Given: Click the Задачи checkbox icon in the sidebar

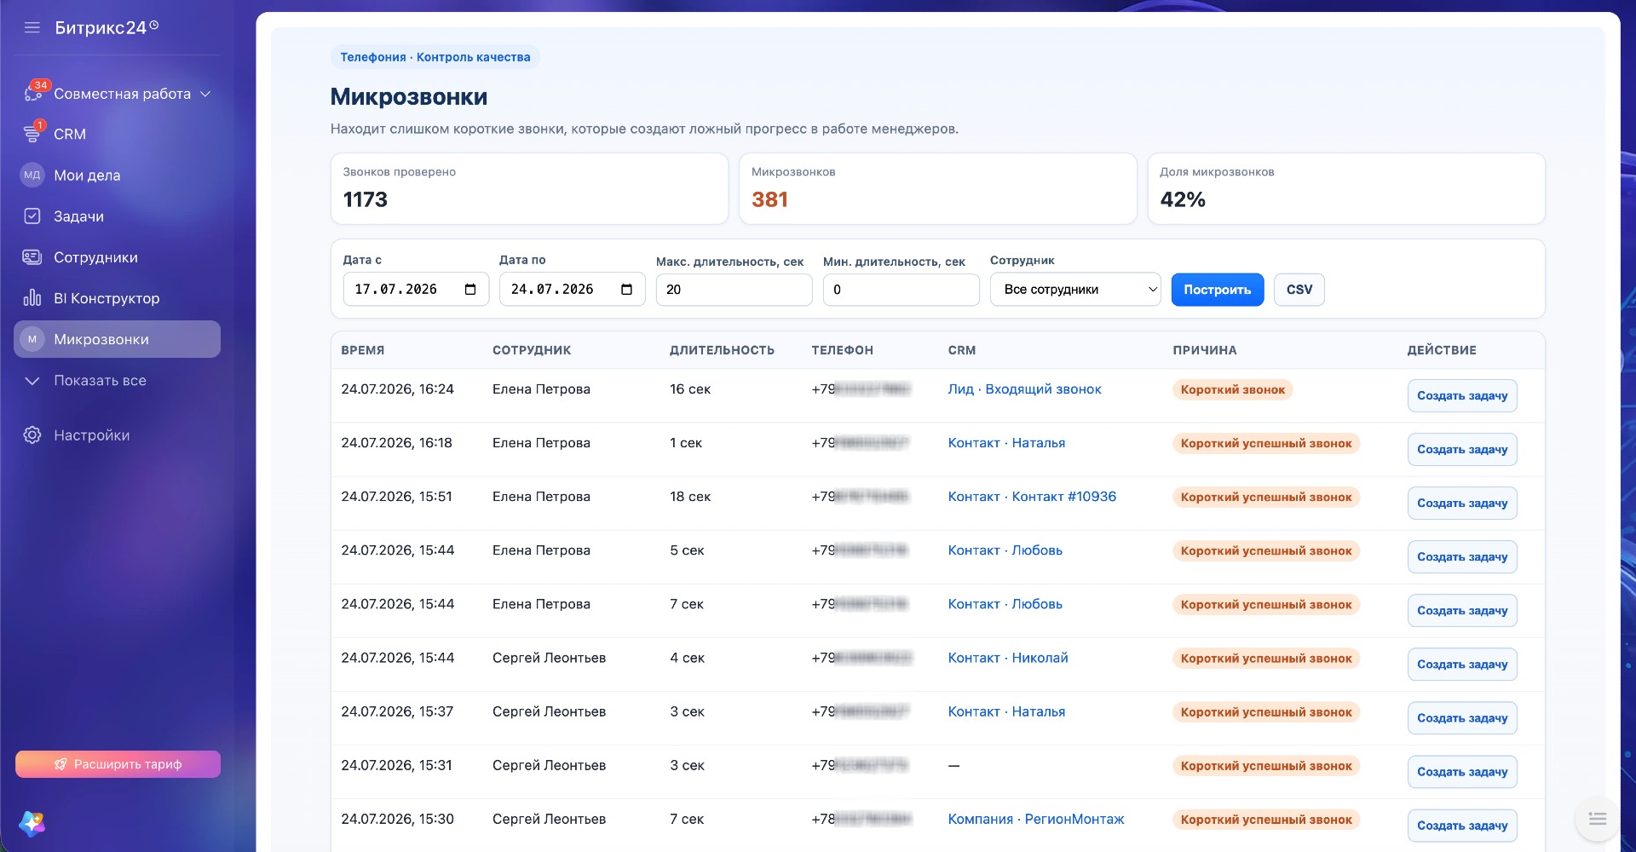Looking at the screenshot, I should [x=32, y=216].
